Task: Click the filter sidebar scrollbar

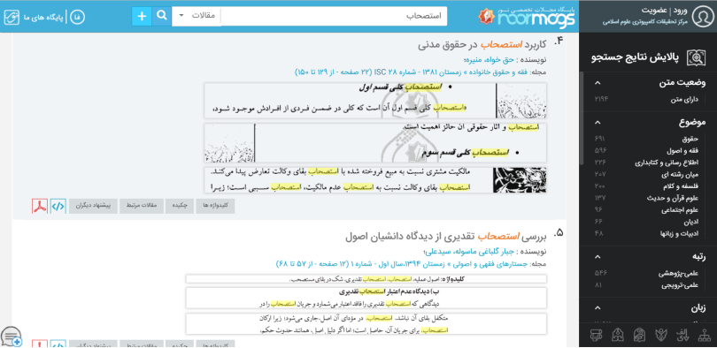Action: [x=582, y=118]
